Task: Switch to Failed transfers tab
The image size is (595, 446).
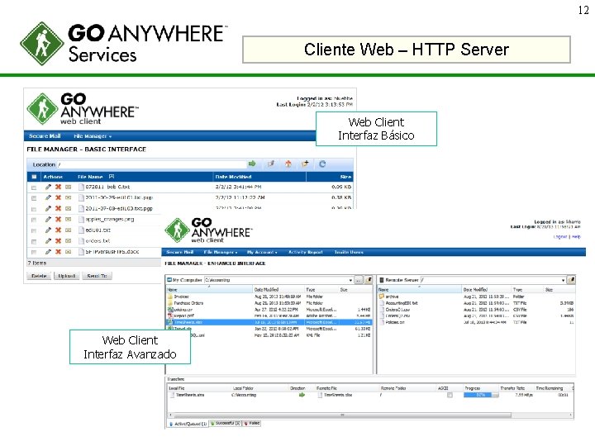Action: 251,423
